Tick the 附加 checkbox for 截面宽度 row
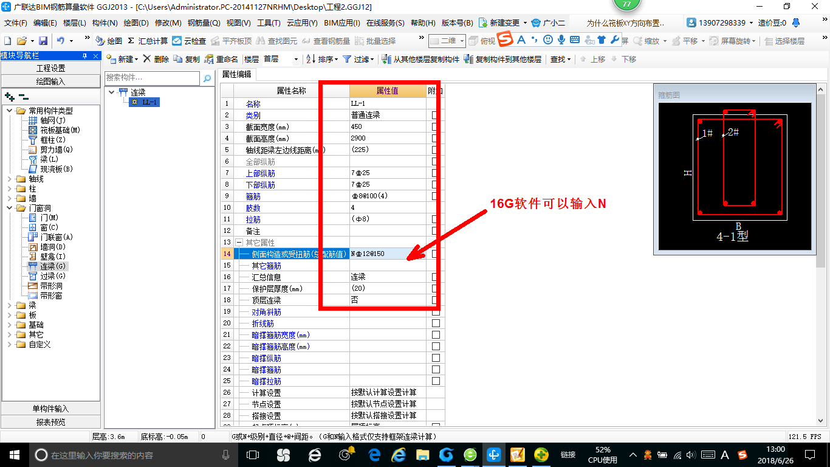Viewport: 830px width, 467px height. point(435,127)
